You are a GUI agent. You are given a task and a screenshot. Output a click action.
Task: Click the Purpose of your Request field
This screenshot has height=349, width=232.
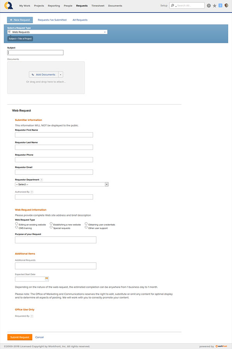tap(56, 240)
